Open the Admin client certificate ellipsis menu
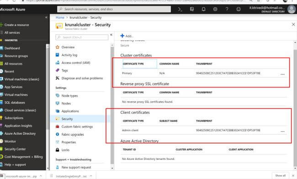This screenshot has height=179, width=297. [282, 131]
